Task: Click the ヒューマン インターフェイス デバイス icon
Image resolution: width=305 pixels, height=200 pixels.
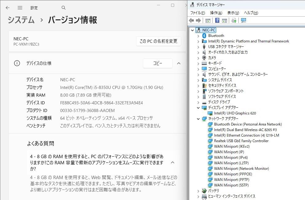Action: tap(204, 196)
